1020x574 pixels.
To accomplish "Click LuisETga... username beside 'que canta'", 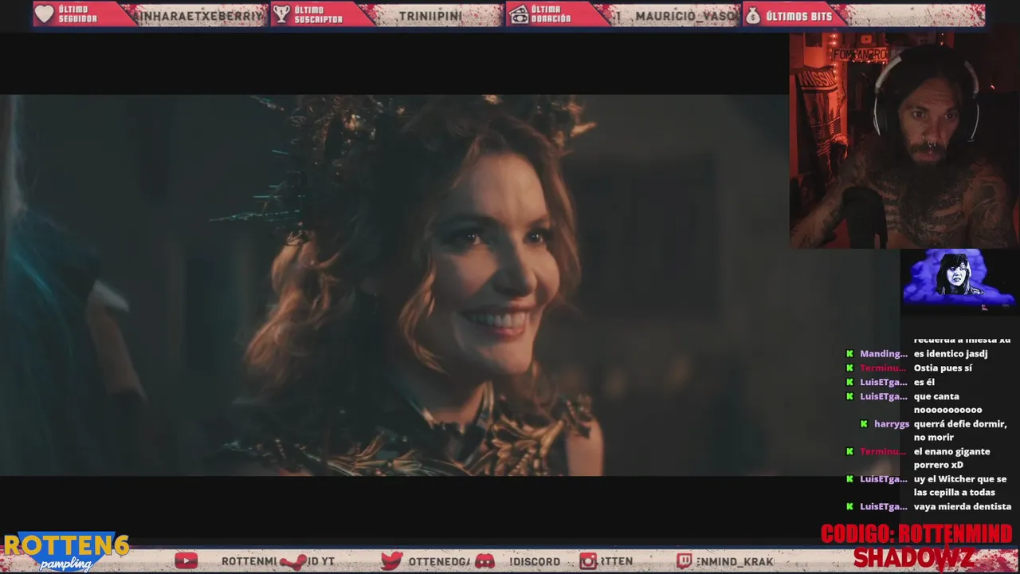I will 884,396.
